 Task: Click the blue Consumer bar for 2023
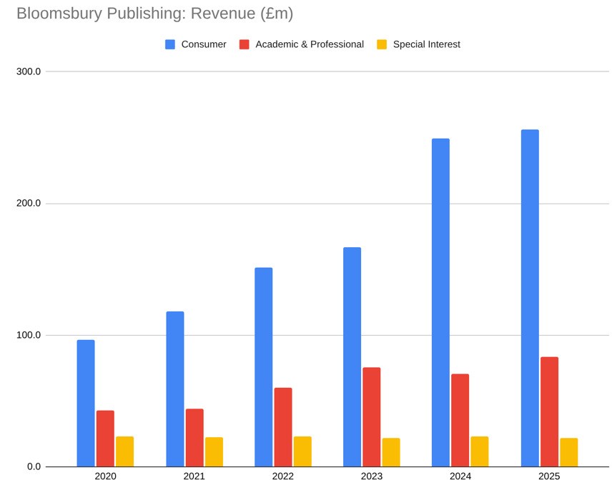pos(352,357)
